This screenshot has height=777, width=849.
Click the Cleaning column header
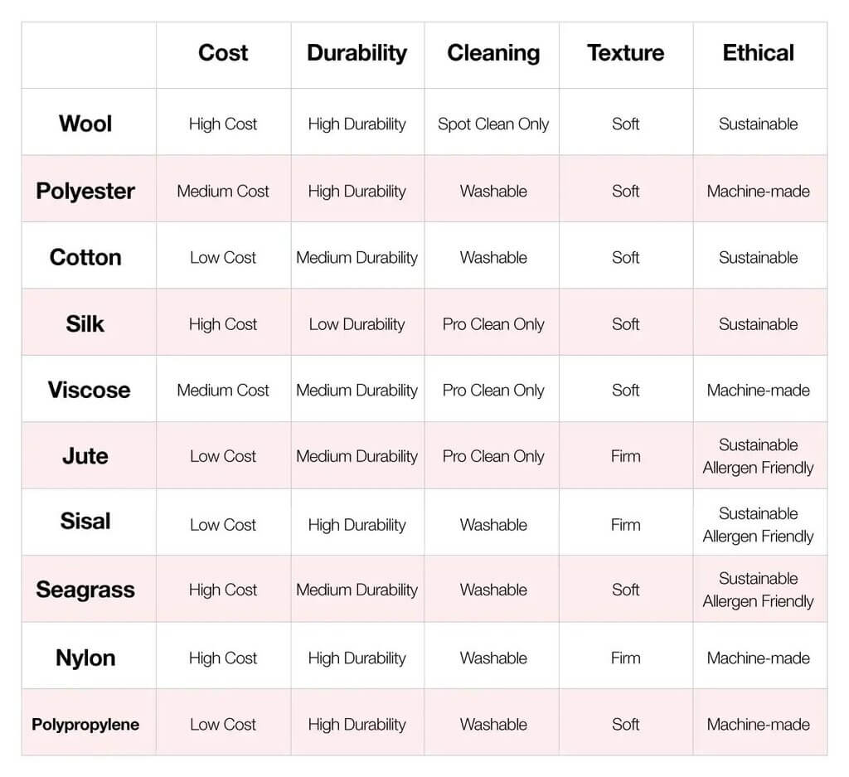(493, 54)
